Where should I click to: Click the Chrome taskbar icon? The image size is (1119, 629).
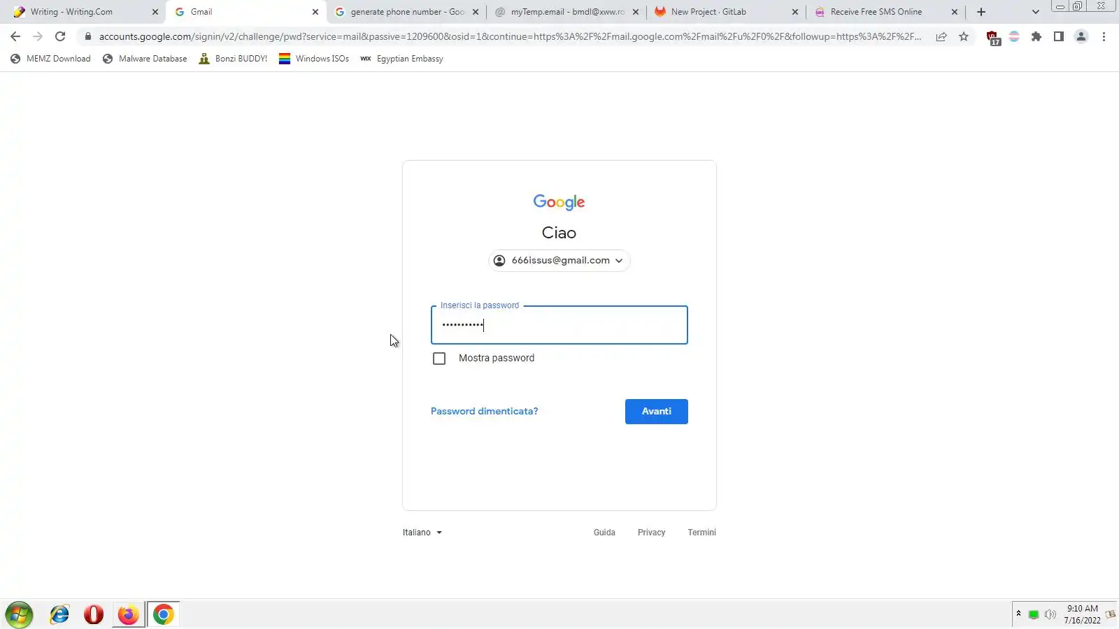point(163,614)
